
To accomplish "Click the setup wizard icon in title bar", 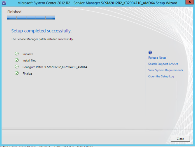I will pos(4,3).
